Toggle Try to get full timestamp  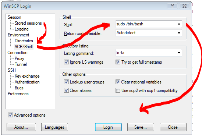(118, 62)
